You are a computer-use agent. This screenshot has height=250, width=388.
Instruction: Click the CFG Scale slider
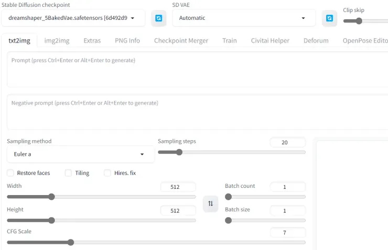(156, 242)
